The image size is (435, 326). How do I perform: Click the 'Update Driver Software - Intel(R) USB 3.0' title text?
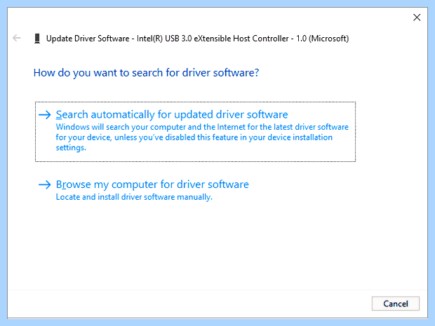coord(197,39)
